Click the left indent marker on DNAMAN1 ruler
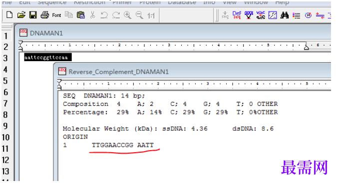The height and width of the screenshot is (183, 337). [x=20, y=46]
